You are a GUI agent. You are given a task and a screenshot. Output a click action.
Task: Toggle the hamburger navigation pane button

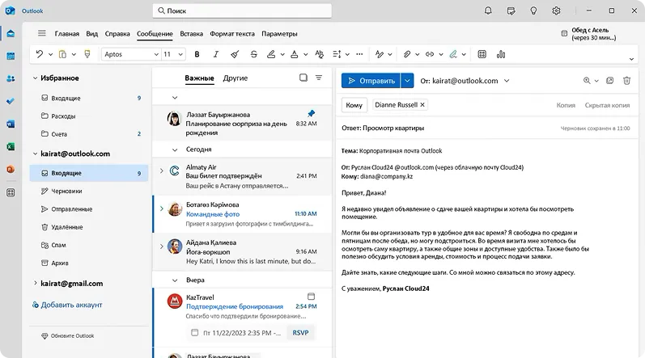41,33
